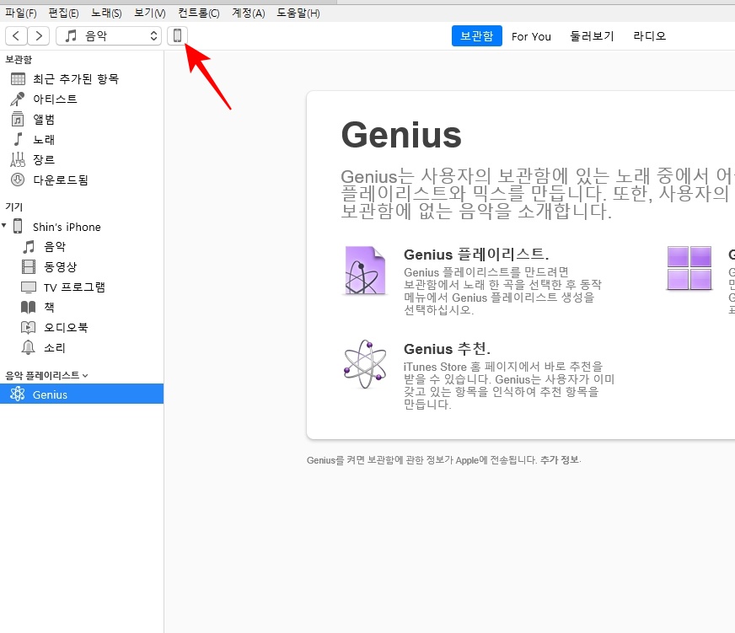
Task: Click the 노래 music note icon
Action: (x=18, y=139)
